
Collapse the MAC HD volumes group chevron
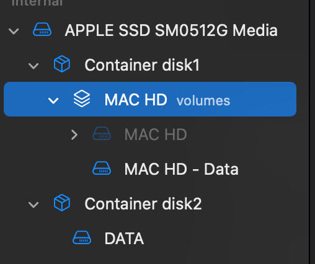pos(53,100)
